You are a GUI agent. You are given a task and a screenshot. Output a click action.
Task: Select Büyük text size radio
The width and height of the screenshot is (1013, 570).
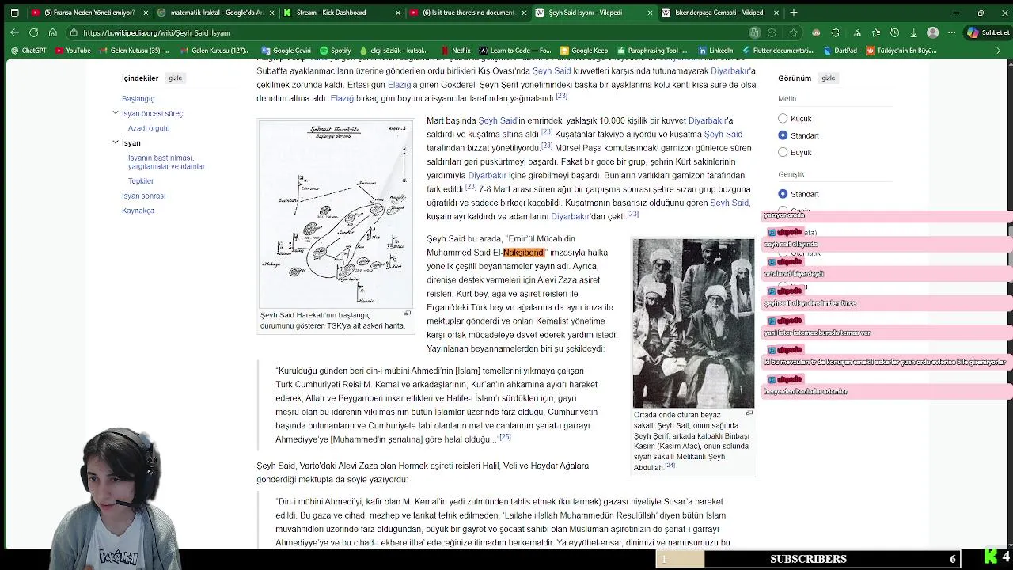click(783, 153)
